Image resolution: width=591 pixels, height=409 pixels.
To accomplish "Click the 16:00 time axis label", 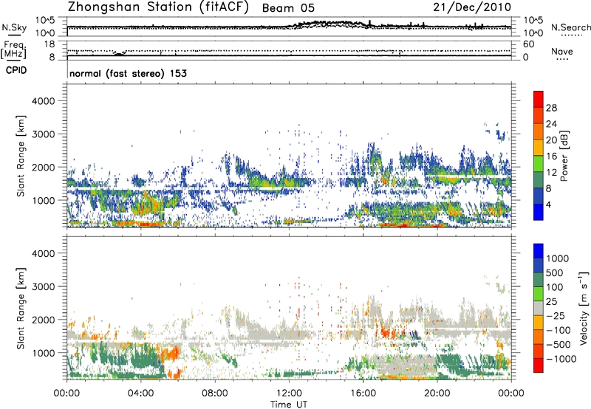I will pos(363,393).
